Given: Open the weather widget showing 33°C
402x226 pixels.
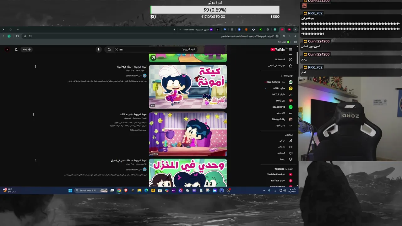Looking at the screenshot, I should click(9, 190).
